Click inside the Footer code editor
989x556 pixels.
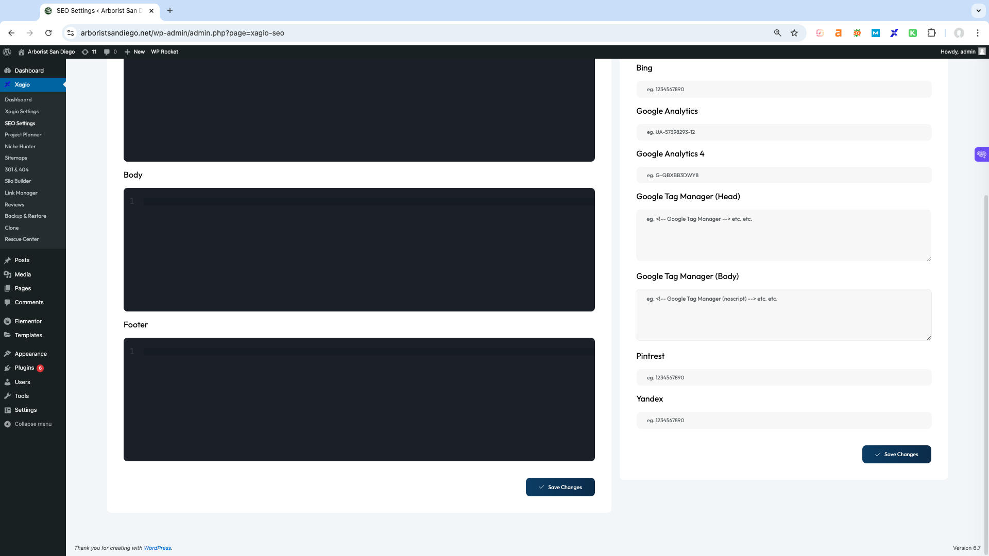pos(359,399)
